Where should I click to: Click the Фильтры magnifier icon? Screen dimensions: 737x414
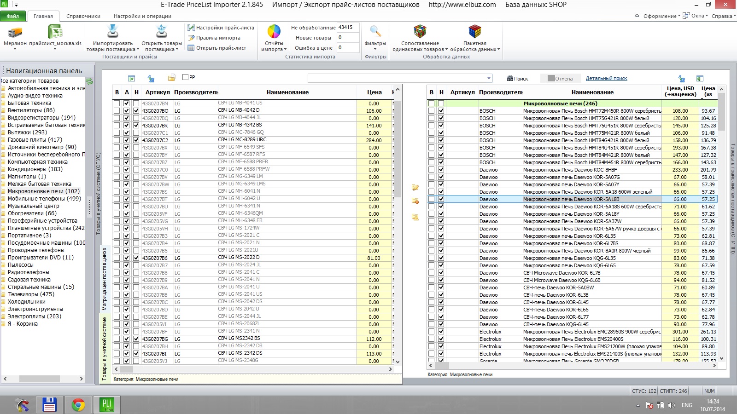(x=375, y=31)
